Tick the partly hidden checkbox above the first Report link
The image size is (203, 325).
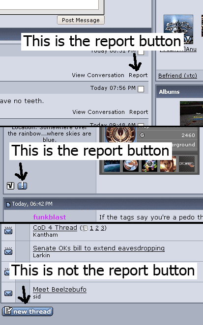coord(141,52)
